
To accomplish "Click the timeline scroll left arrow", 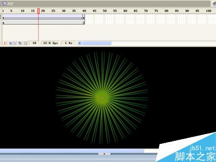I will click(79, 43).
